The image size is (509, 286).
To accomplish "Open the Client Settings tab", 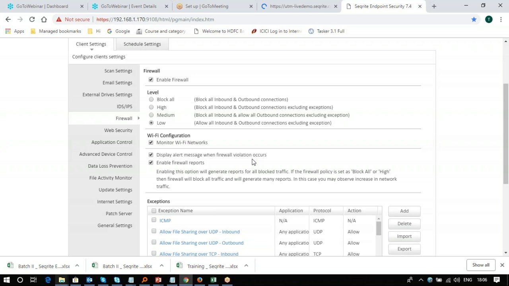I will 91,44.
